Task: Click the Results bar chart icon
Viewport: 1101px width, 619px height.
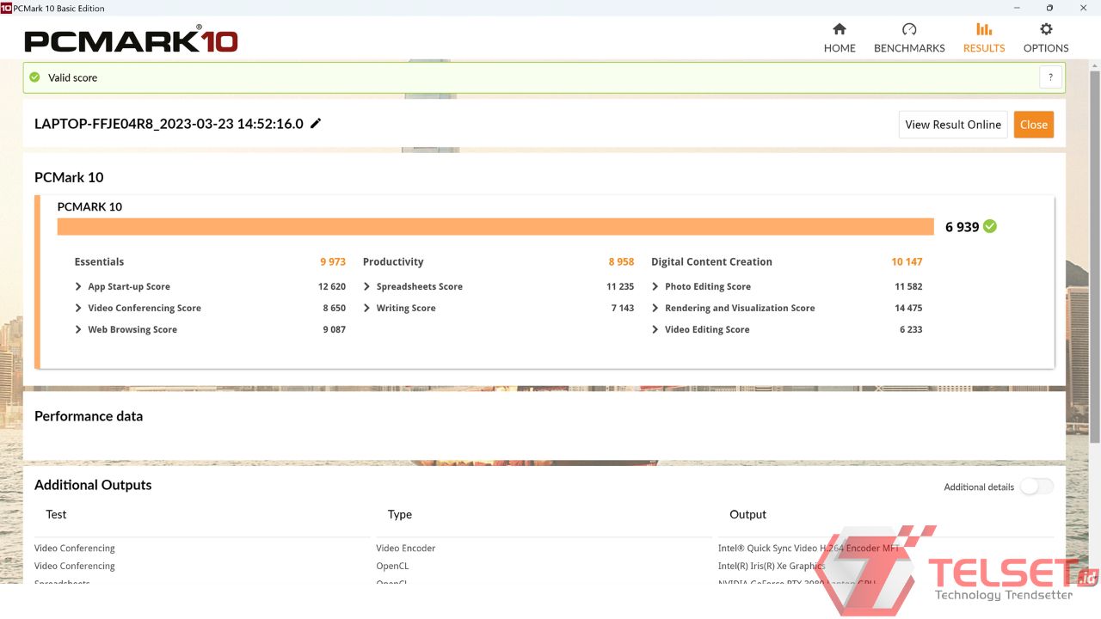Action: point(984,29)
